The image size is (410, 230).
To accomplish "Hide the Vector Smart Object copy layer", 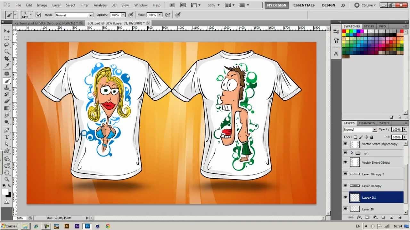I will pos(345,144).
